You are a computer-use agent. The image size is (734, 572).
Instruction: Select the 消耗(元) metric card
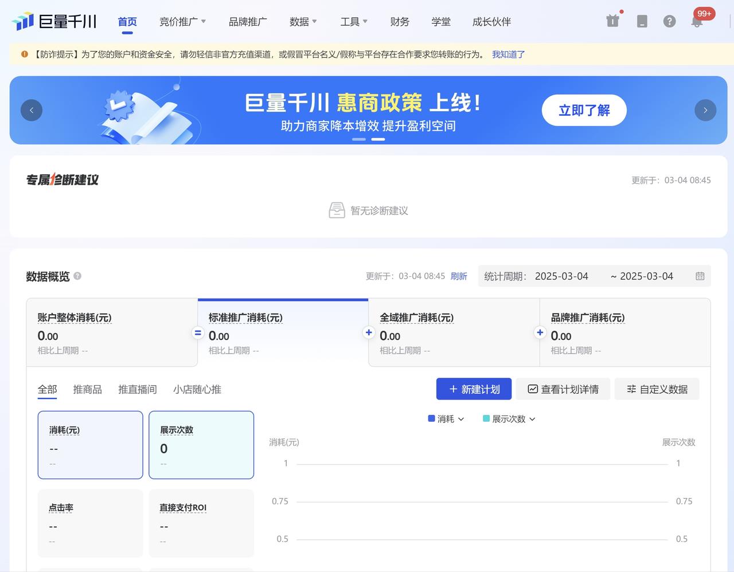pyautogui.click(x=90, y=445)
